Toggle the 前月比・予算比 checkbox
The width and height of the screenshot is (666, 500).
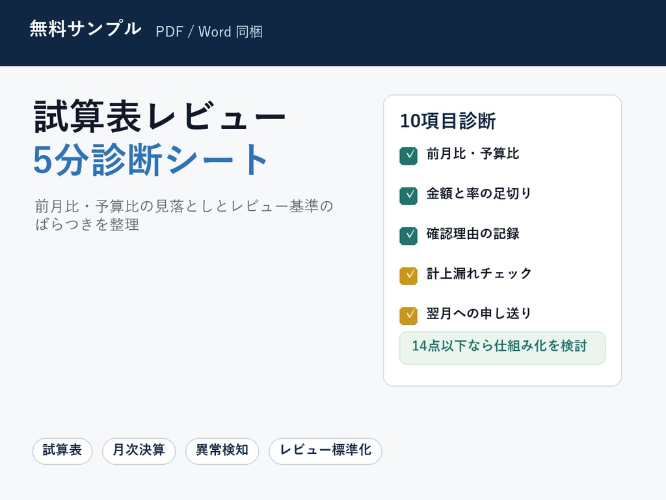[408, 156]
